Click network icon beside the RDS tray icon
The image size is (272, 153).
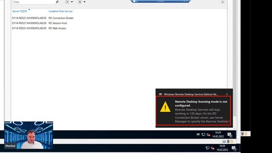pyautogui.click(x=203, y=135)
